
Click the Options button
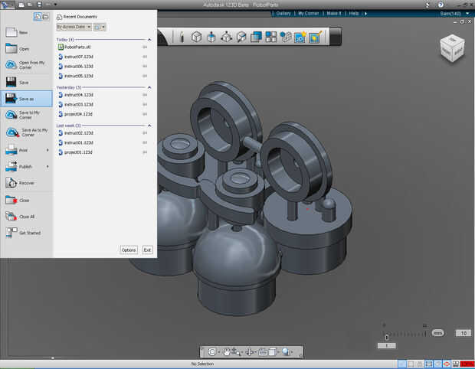click(129, 250)
